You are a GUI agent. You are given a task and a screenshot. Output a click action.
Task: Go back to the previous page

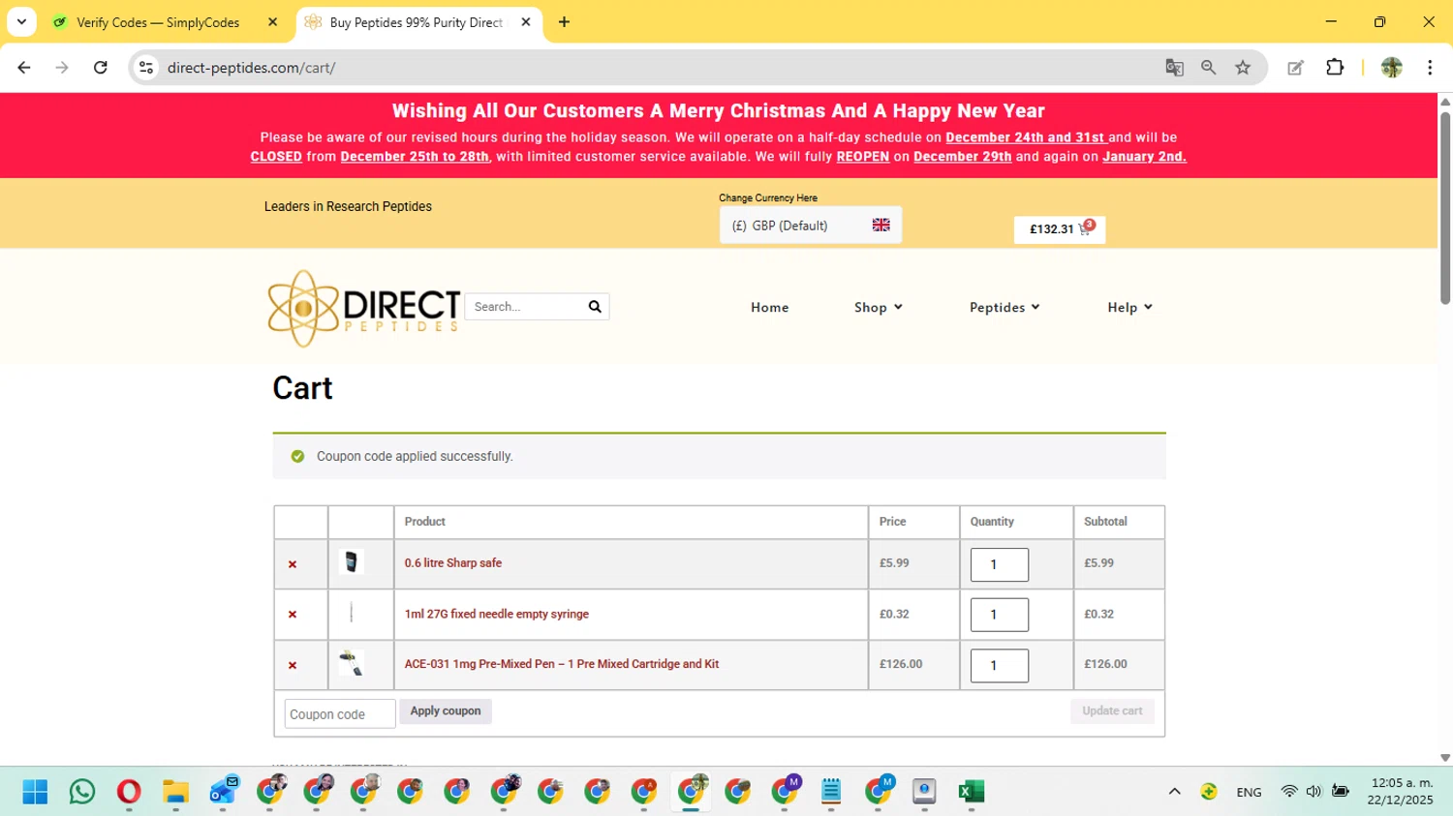[24, 68]
